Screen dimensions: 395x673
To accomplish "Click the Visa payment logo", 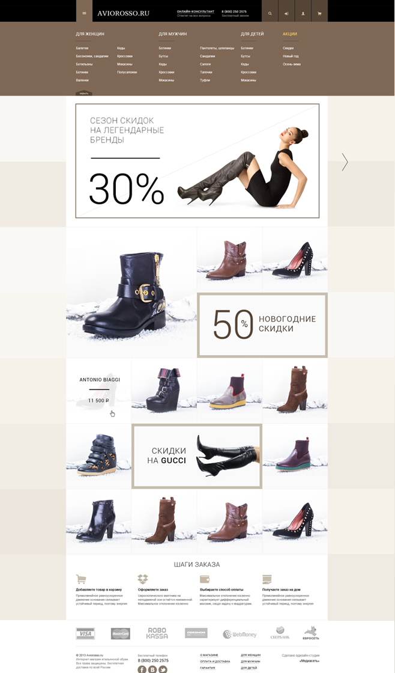I will click(x=85, y=633).
